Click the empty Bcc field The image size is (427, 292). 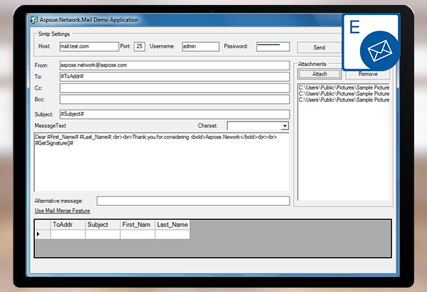click(x=174, y=99)
